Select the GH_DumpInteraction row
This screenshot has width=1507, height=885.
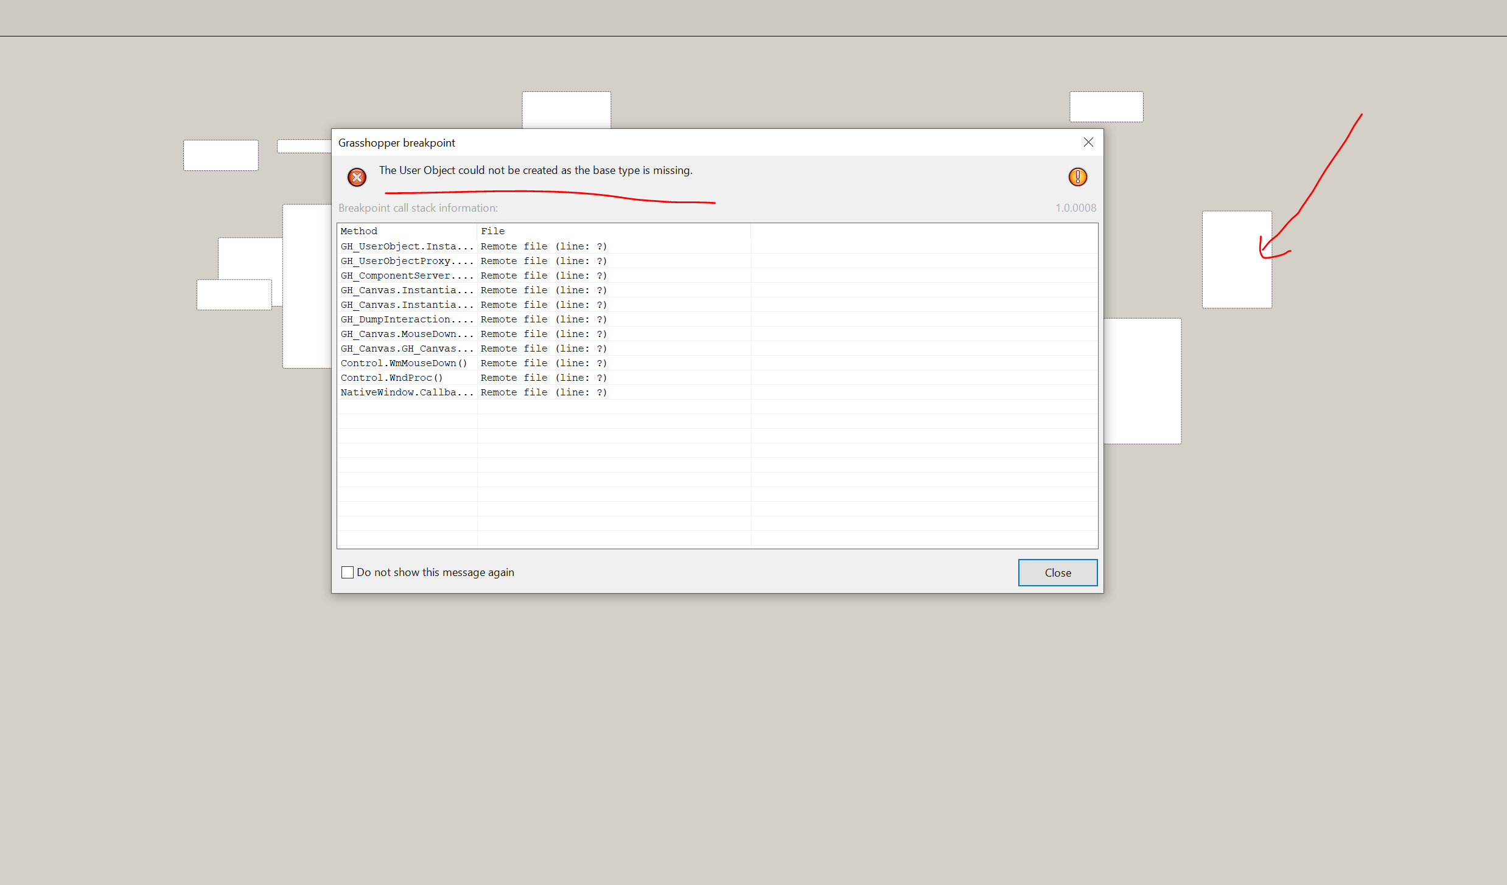point(717,319)
